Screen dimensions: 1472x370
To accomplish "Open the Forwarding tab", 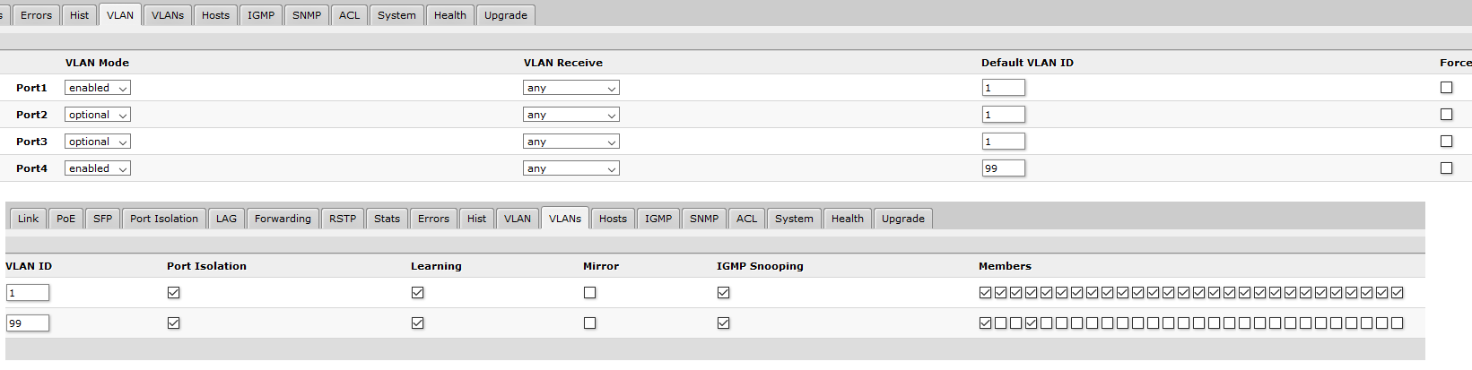I will (283, 219).
